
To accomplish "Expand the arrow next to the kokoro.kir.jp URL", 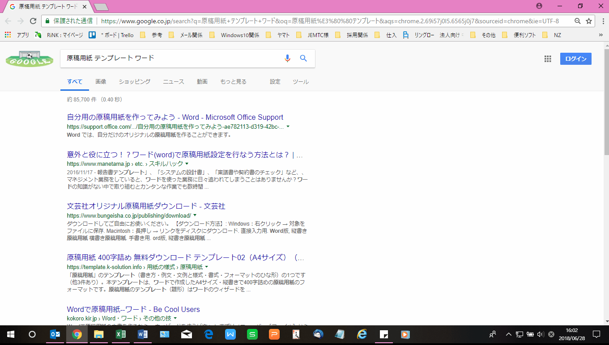I will coord(175,318).
